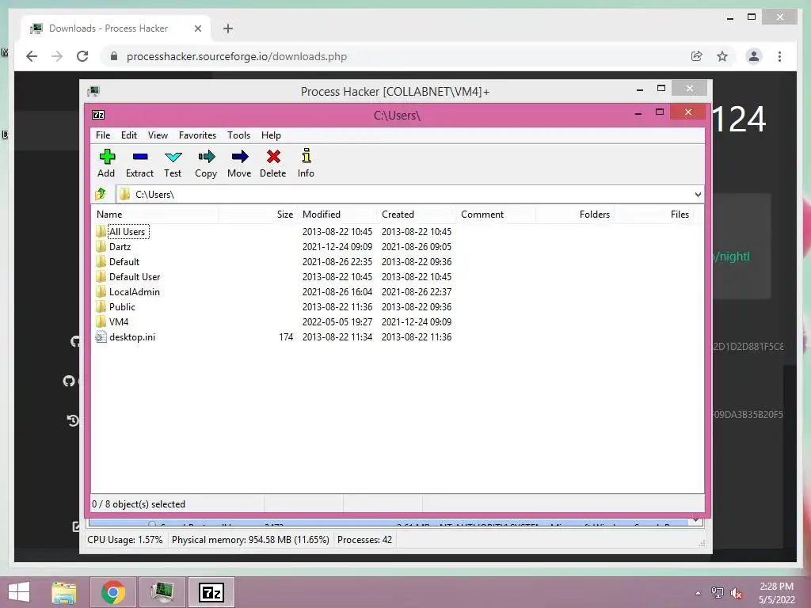
Task: Click the red Delete icon
Action: click(273, 157)
